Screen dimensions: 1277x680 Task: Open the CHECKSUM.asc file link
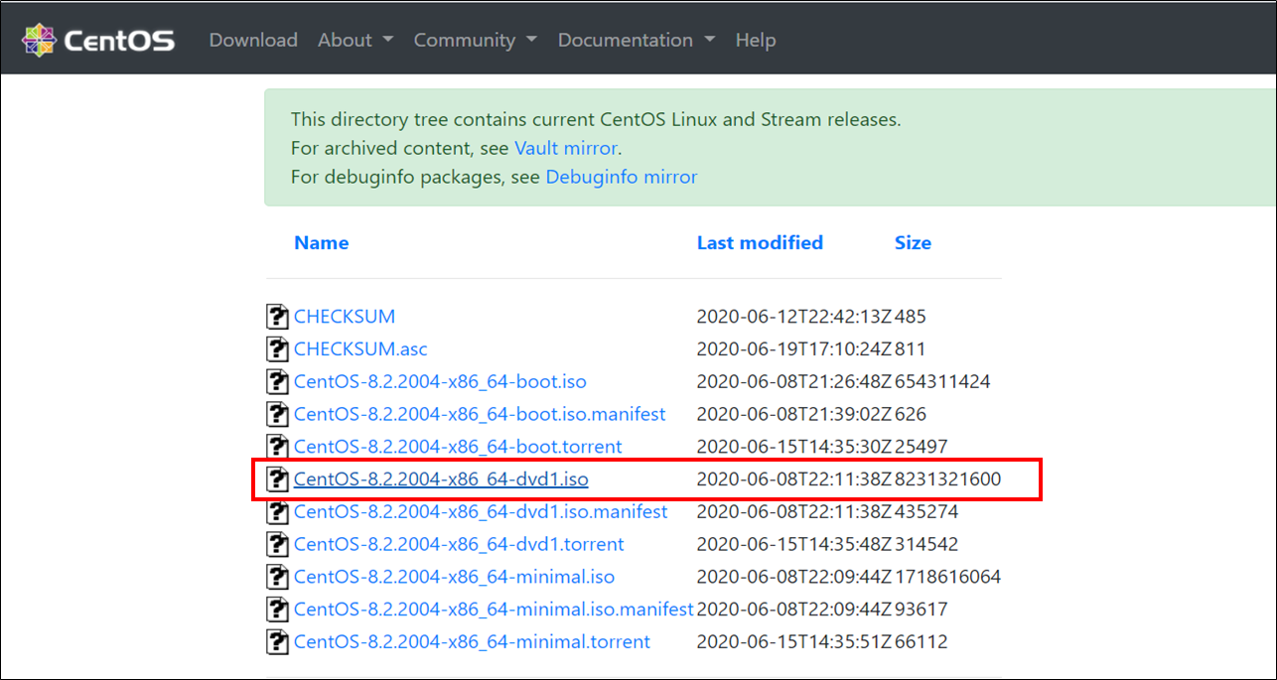[360, 349]
